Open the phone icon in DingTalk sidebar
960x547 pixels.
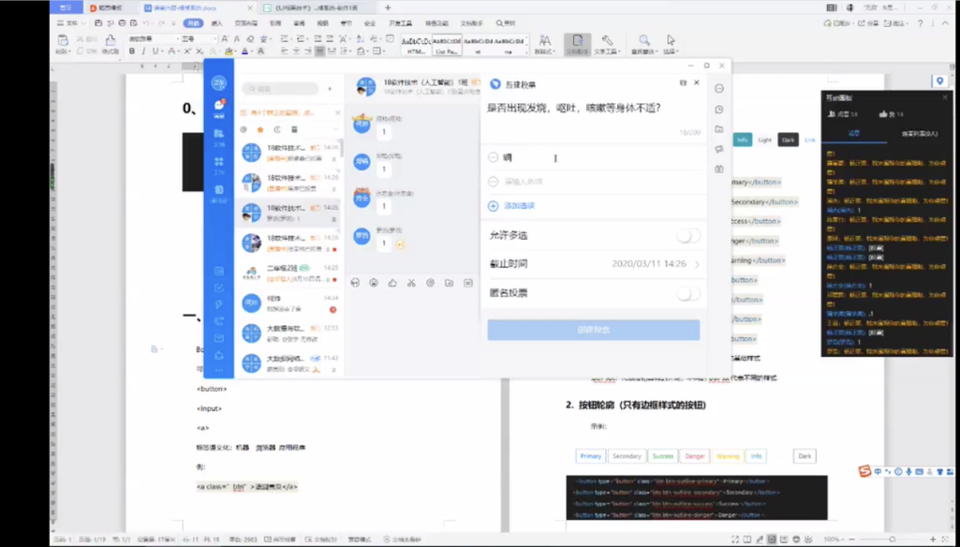point(219,321)
